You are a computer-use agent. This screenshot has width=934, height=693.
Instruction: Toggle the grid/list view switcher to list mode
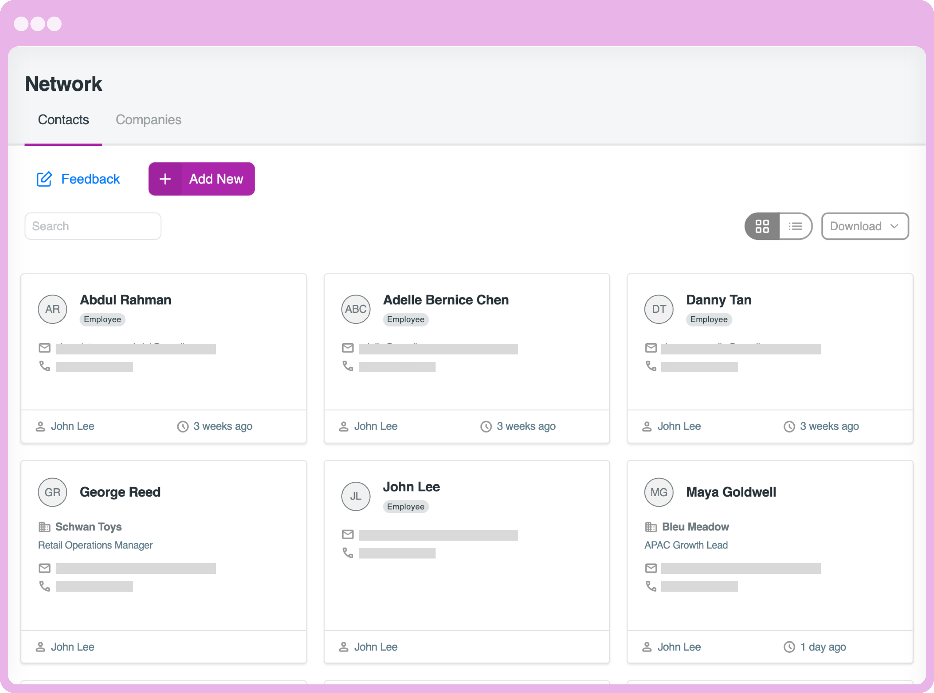click(x=795, y=226)
